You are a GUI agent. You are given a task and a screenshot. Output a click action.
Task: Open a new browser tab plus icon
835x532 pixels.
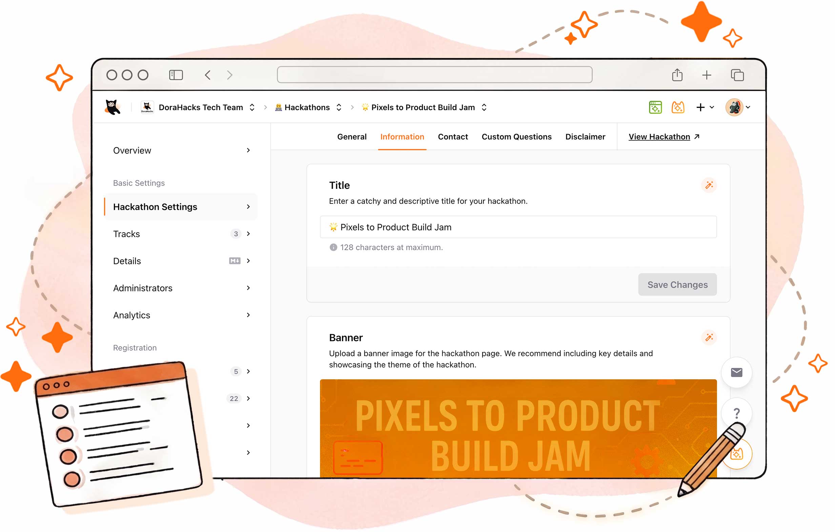(707, 75)
